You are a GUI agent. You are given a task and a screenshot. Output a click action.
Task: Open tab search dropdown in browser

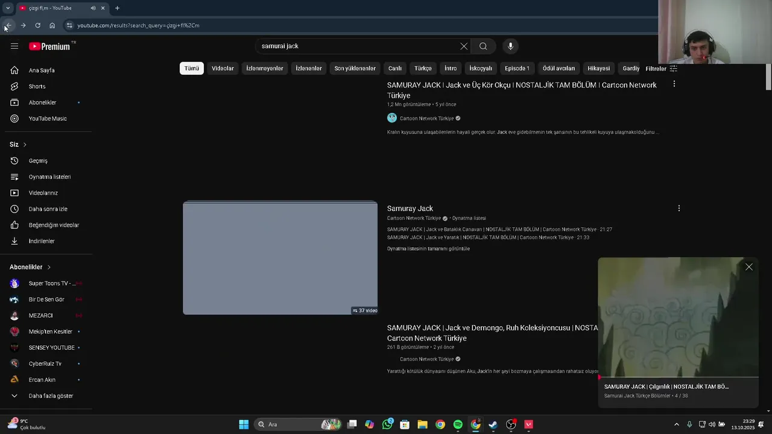[x=8, y=8]
